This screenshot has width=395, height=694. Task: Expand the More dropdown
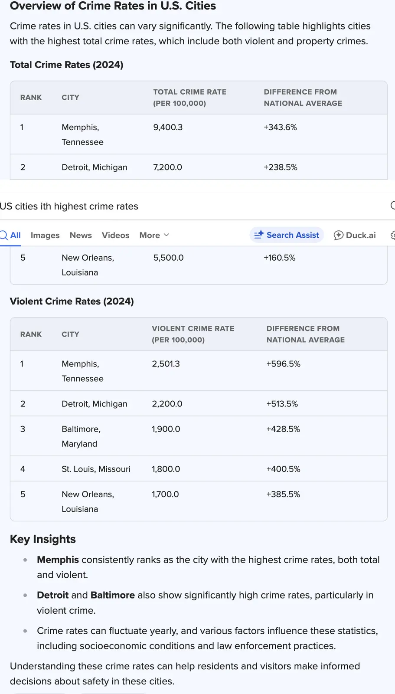pyautogui.click(x=154, y=235)
